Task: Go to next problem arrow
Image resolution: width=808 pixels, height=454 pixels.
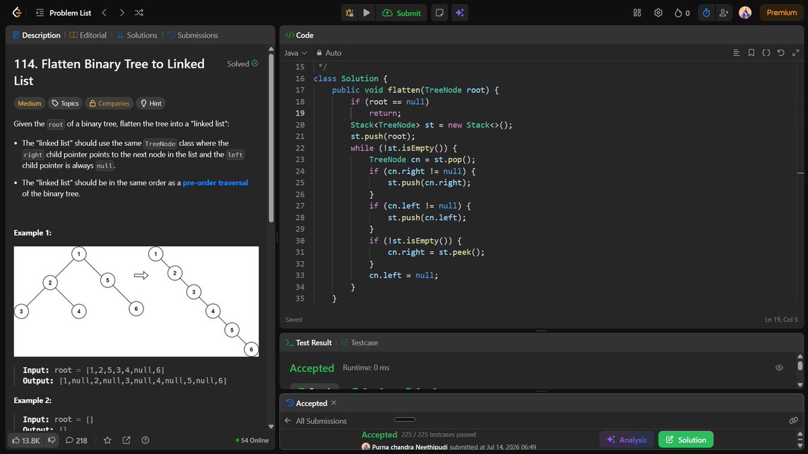Action: [121, 13]
